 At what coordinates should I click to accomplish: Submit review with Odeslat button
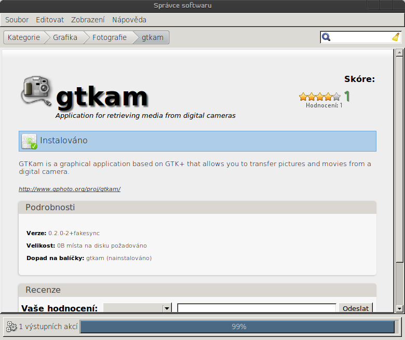pyautogui.click(x=356, y=308)
